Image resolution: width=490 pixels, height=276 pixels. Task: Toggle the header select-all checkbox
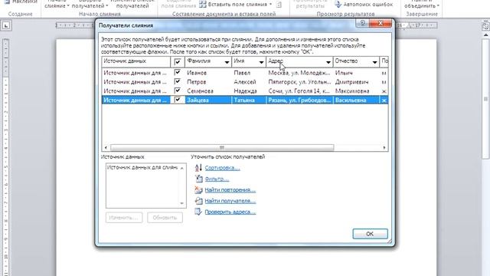pyautogui.click(x=178, y=61)
